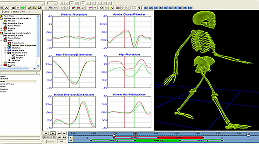Click the text label 'A' toolbar icon
This screenshot has width=259, height=144.
point(6,7)
